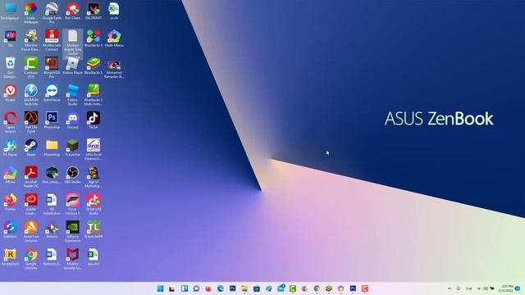Open Age of Mythology desktop shortcut

pyautogui.click(x=93, y=177)
